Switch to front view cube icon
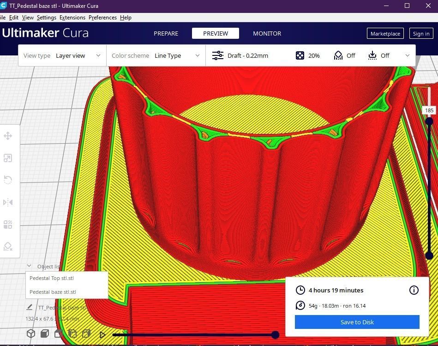This screenshot has height=346, width=438. [45, 334]
